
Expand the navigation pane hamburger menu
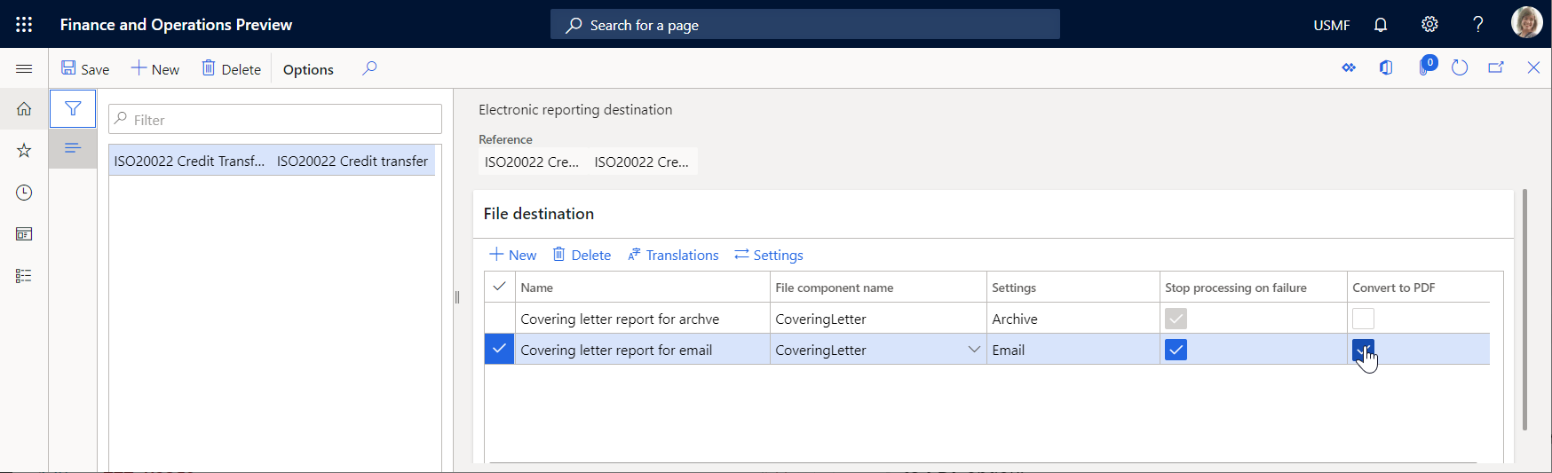point(24,69)
